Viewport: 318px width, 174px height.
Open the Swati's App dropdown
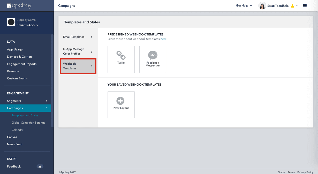coord(28,25)
